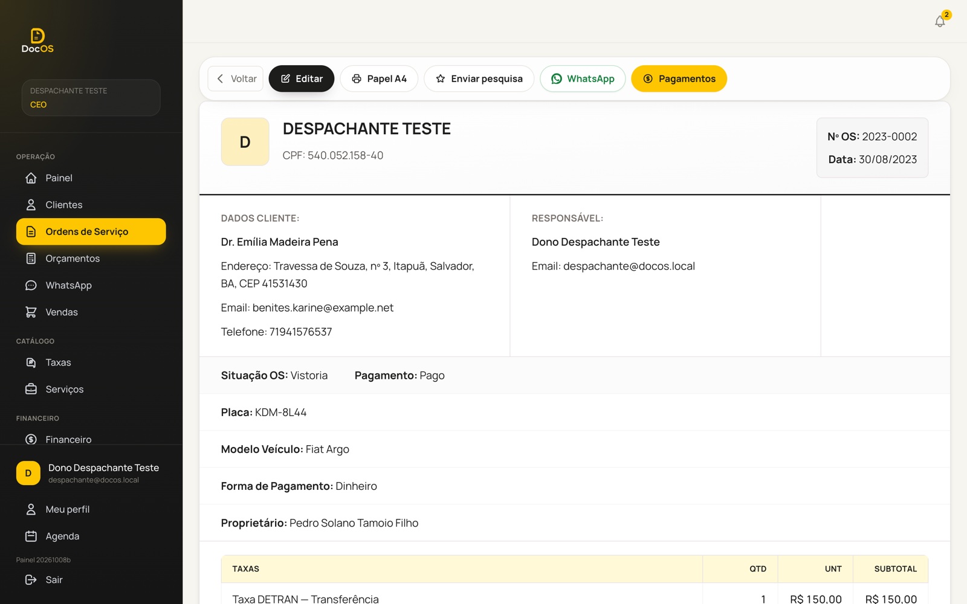Click the client name Dr. Emília Madeira Pena
This screenshot has height=604, width=967.
(280, 242)
